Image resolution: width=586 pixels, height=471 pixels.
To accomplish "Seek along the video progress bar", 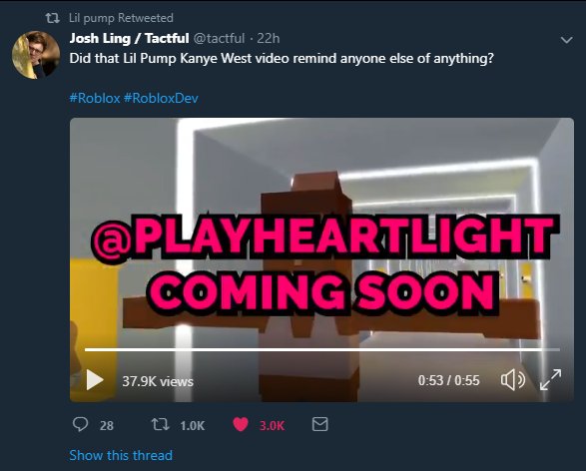I will 321,349.
